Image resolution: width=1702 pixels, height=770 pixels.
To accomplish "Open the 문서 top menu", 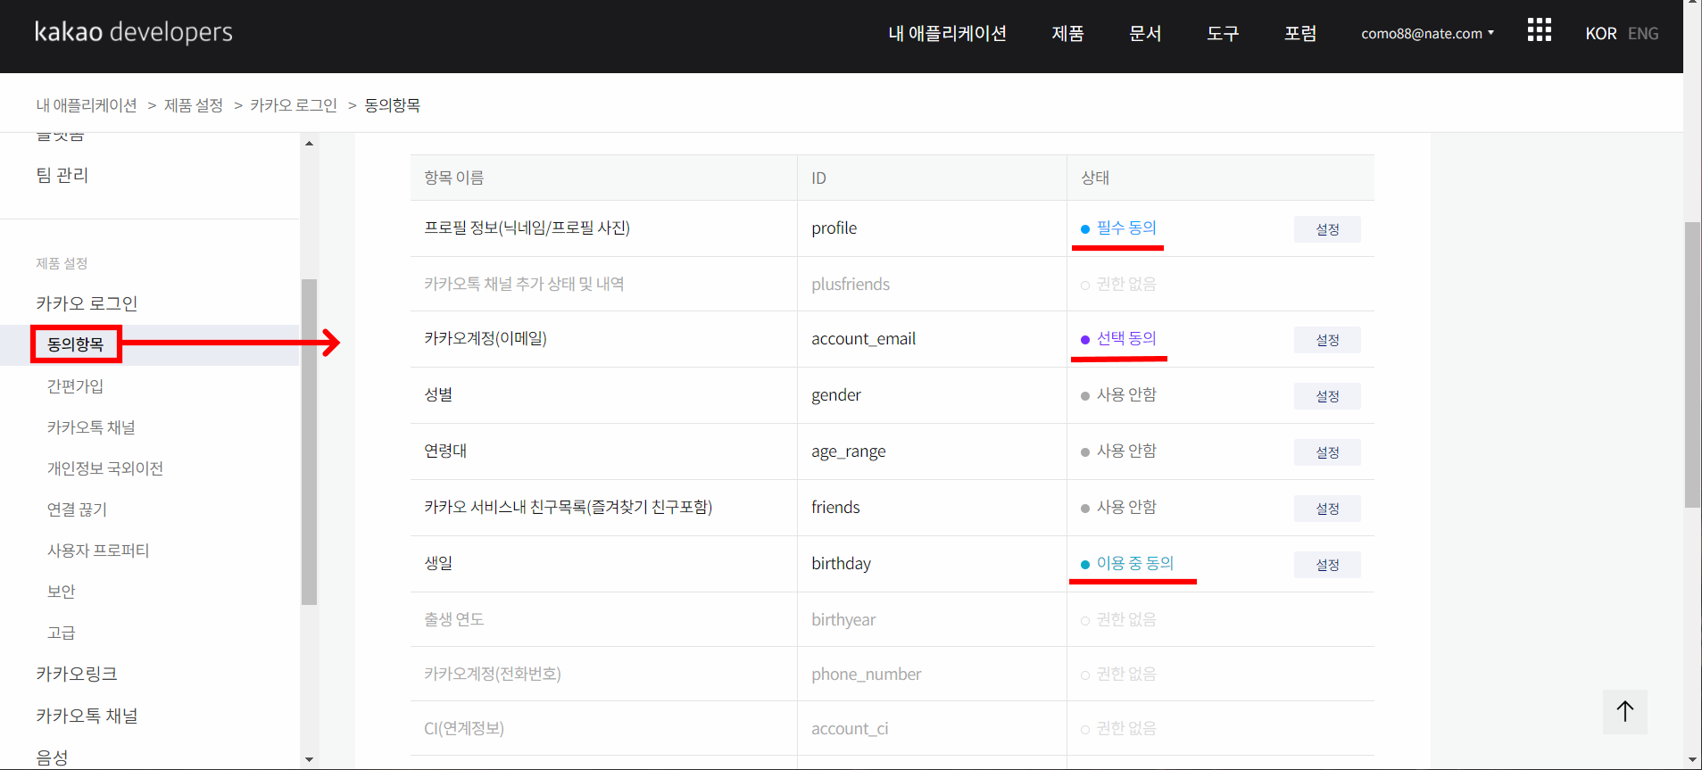I will [x=1145, y=33].
